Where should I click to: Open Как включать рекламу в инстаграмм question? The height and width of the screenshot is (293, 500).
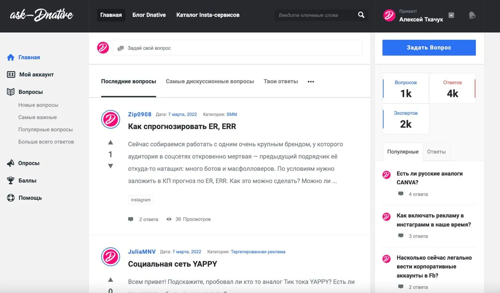434,220
